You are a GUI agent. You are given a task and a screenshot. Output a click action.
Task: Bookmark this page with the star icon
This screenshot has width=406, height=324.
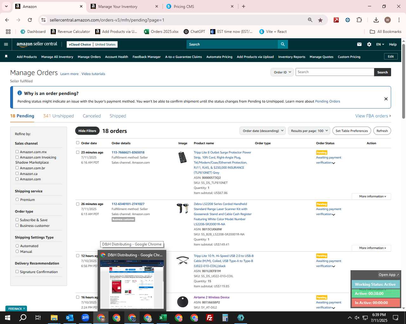coord(320,20)
